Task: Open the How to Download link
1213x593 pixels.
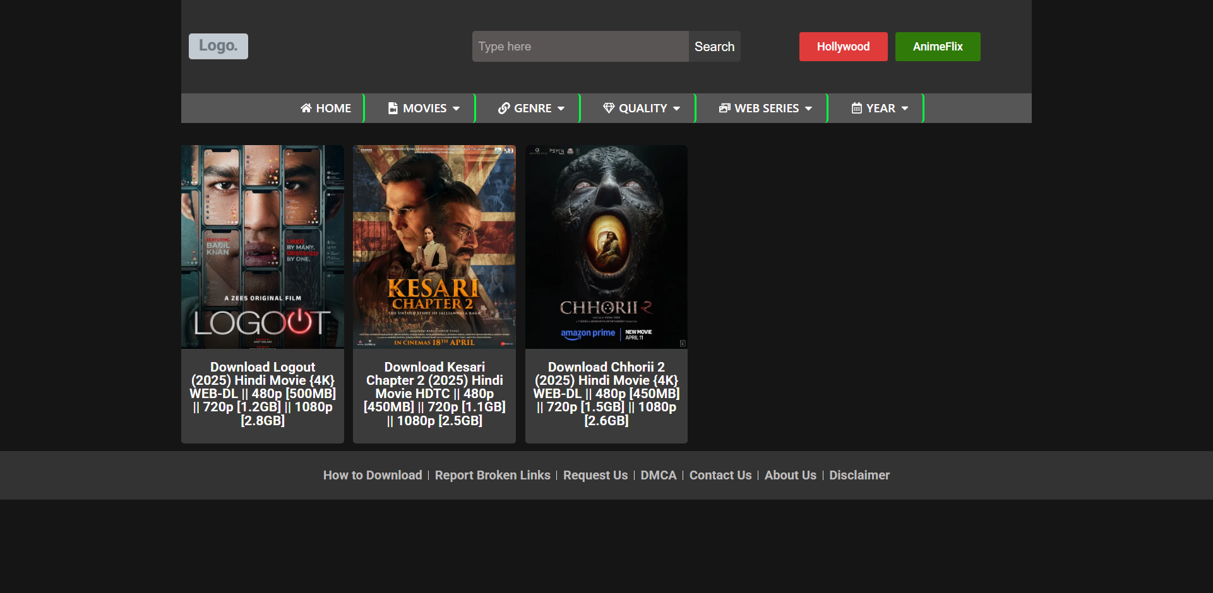Action: [x=373, y=475]
